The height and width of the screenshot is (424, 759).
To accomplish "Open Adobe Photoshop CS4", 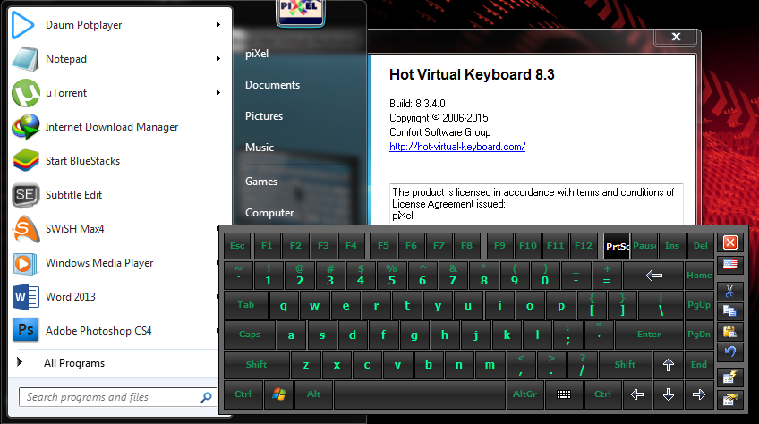I will [114, 331].
